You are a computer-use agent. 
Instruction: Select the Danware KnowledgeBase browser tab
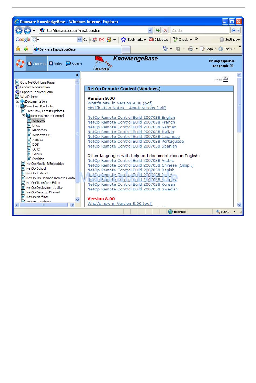77,49
